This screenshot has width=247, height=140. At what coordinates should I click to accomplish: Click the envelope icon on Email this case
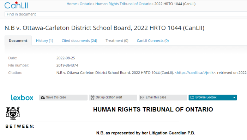click(142, 98)
